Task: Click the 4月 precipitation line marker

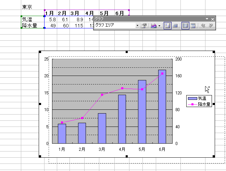Action: [122, 88]
